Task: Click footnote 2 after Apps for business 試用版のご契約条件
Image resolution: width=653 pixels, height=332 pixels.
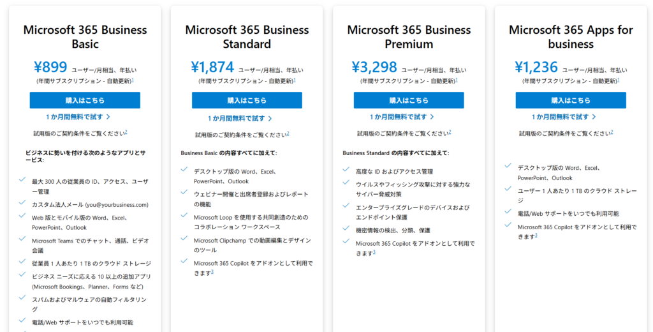Action: click(612, 132)
